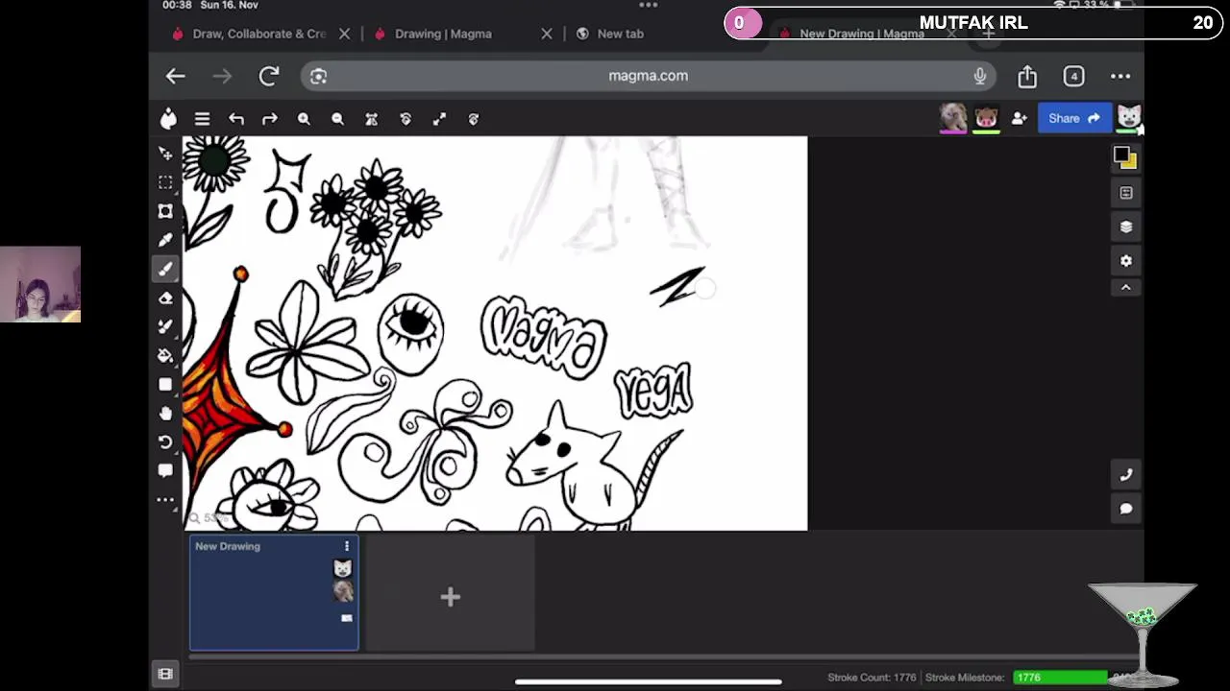The image size is (1230, 691).
Task: Toggle the artboards filmstrip panel
Action: 165,675
